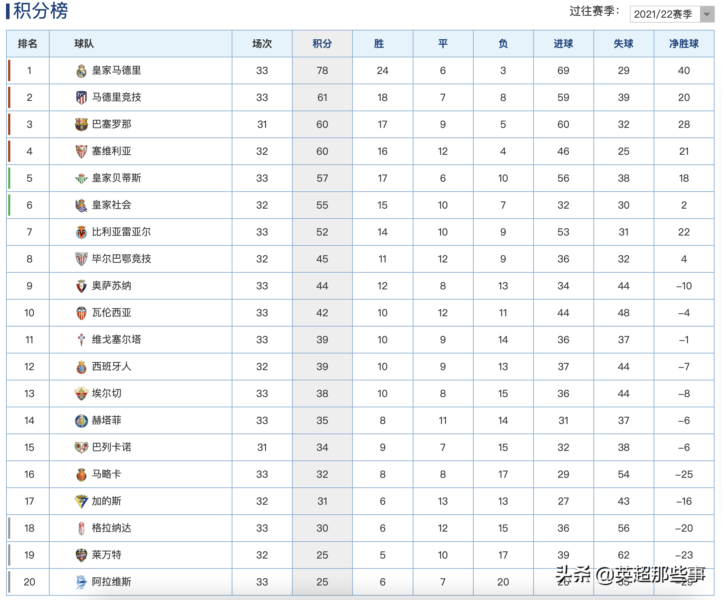This screenshot has width=722, height=600.
Task: Click the Elche crest icon
Action: [x=81, y=394]
